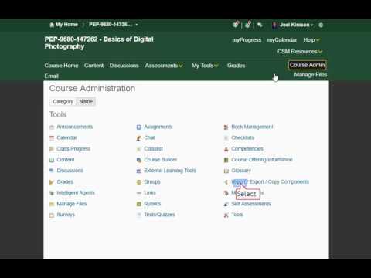Viewport: 371px width, 278px height.
Task: Open Discussions from the navbar
Action: (124, 66)
